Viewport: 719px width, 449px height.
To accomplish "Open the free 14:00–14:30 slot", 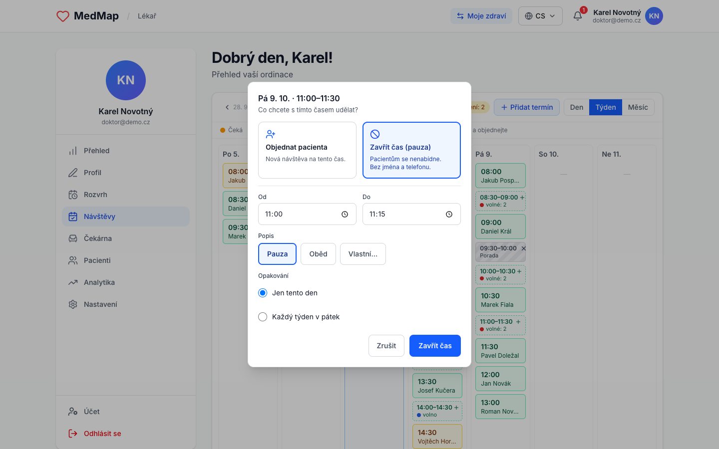I will [x=437, y=411].
